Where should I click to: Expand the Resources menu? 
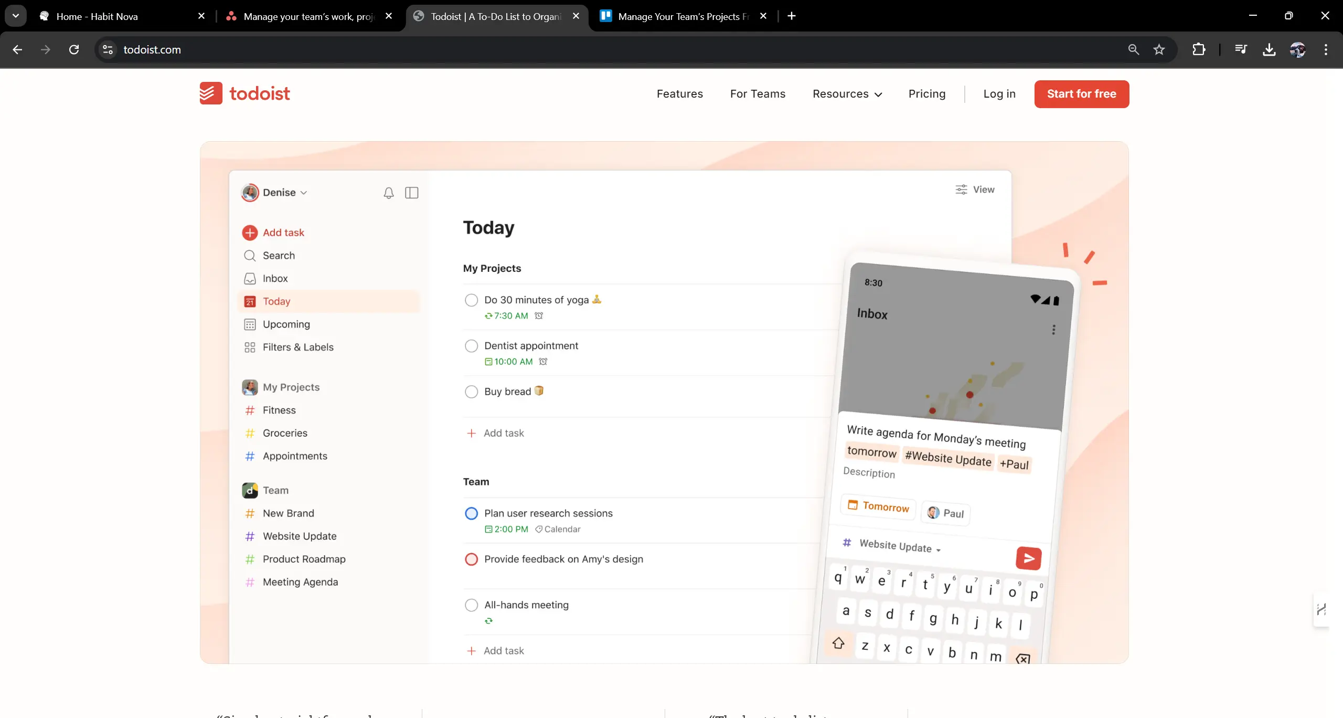click(847, 94)
